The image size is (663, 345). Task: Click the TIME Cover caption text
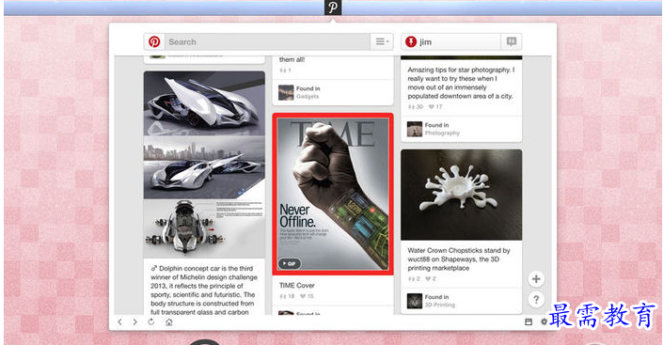point(297,286)
